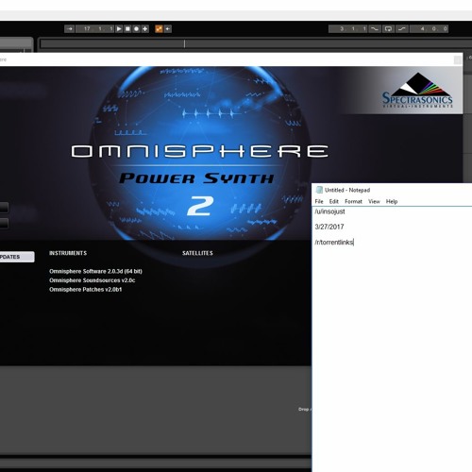Toggle the overdub plus button
The width and height of the screenshot is (472, 472).
tap(144, 29)
